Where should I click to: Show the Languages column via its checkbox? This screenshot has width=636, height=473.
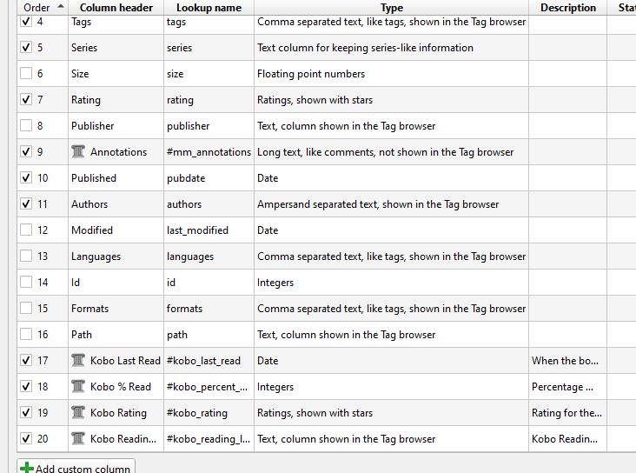(26, 256)
